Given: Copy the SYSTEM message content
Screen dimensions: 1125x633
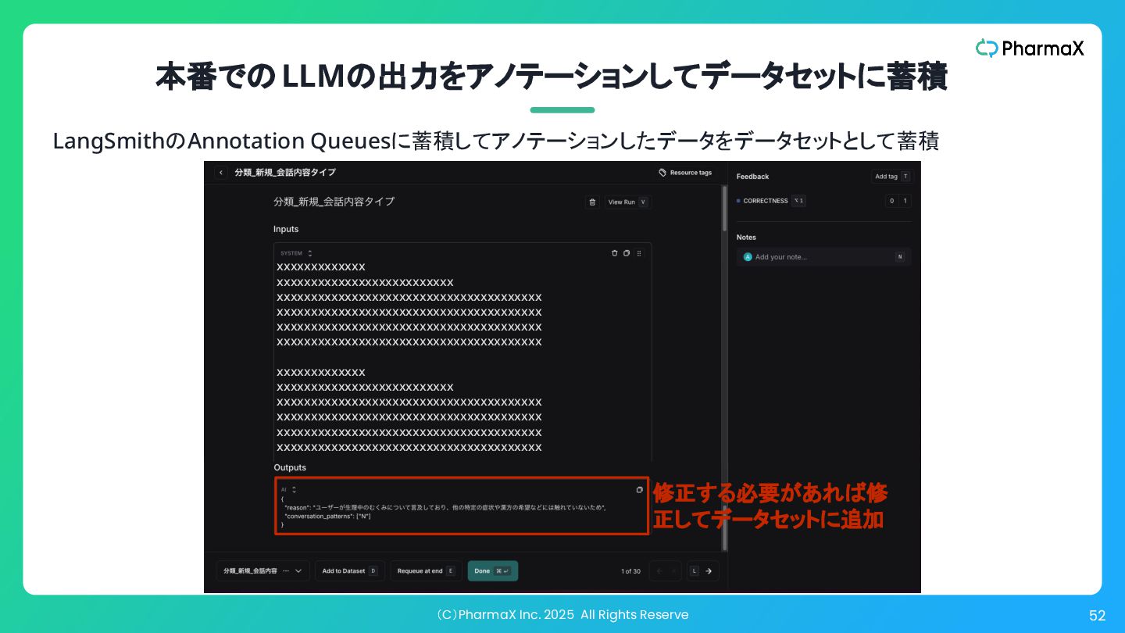Looking at the screenshot, I should (627, 253).
